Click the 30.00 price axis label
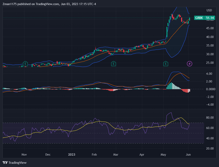Image resolution: width=219 pixels, height=167 pixels. 210,54
